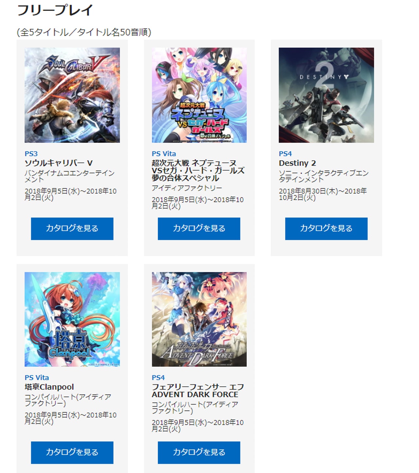Click the 超次元大戦 ネプテューヌVSセガ・ハード・ガールズ title
The height and width of the screenshot is (473, 419).
(198, 170)
